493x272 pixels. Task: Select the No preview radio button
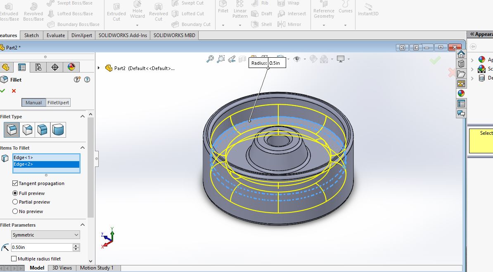[15, 211]
